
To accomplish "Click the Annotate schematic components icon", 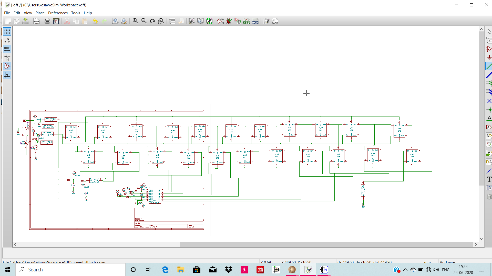I will [x=220, y=21].
